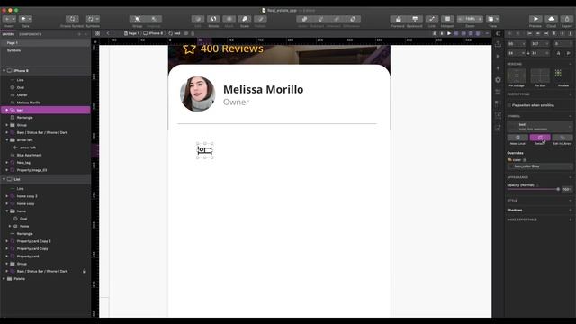Click the Ungroup toolbar icon
Viewport: 576px width, 324px height.
tap(154, 19)
